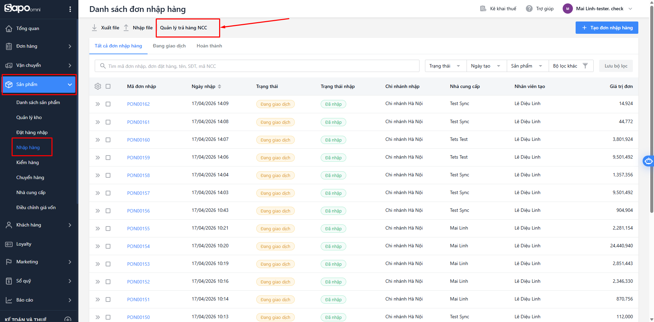Open the floating chat support bubble
The height and width of the screenshot is (322, 654).
[x=648, y=161]
